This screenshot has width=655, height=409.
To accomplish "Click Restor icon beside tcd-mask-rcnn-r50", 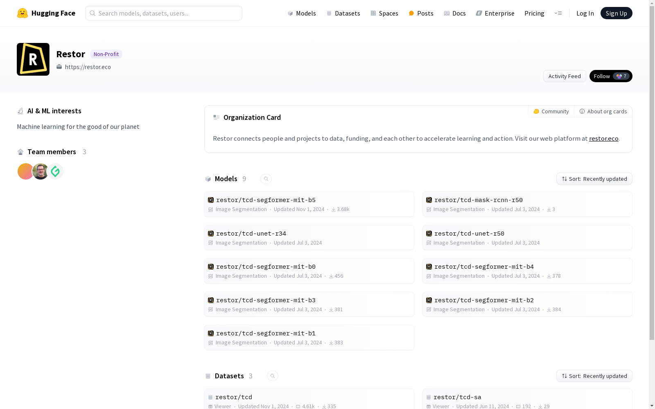I will [429, 200].
